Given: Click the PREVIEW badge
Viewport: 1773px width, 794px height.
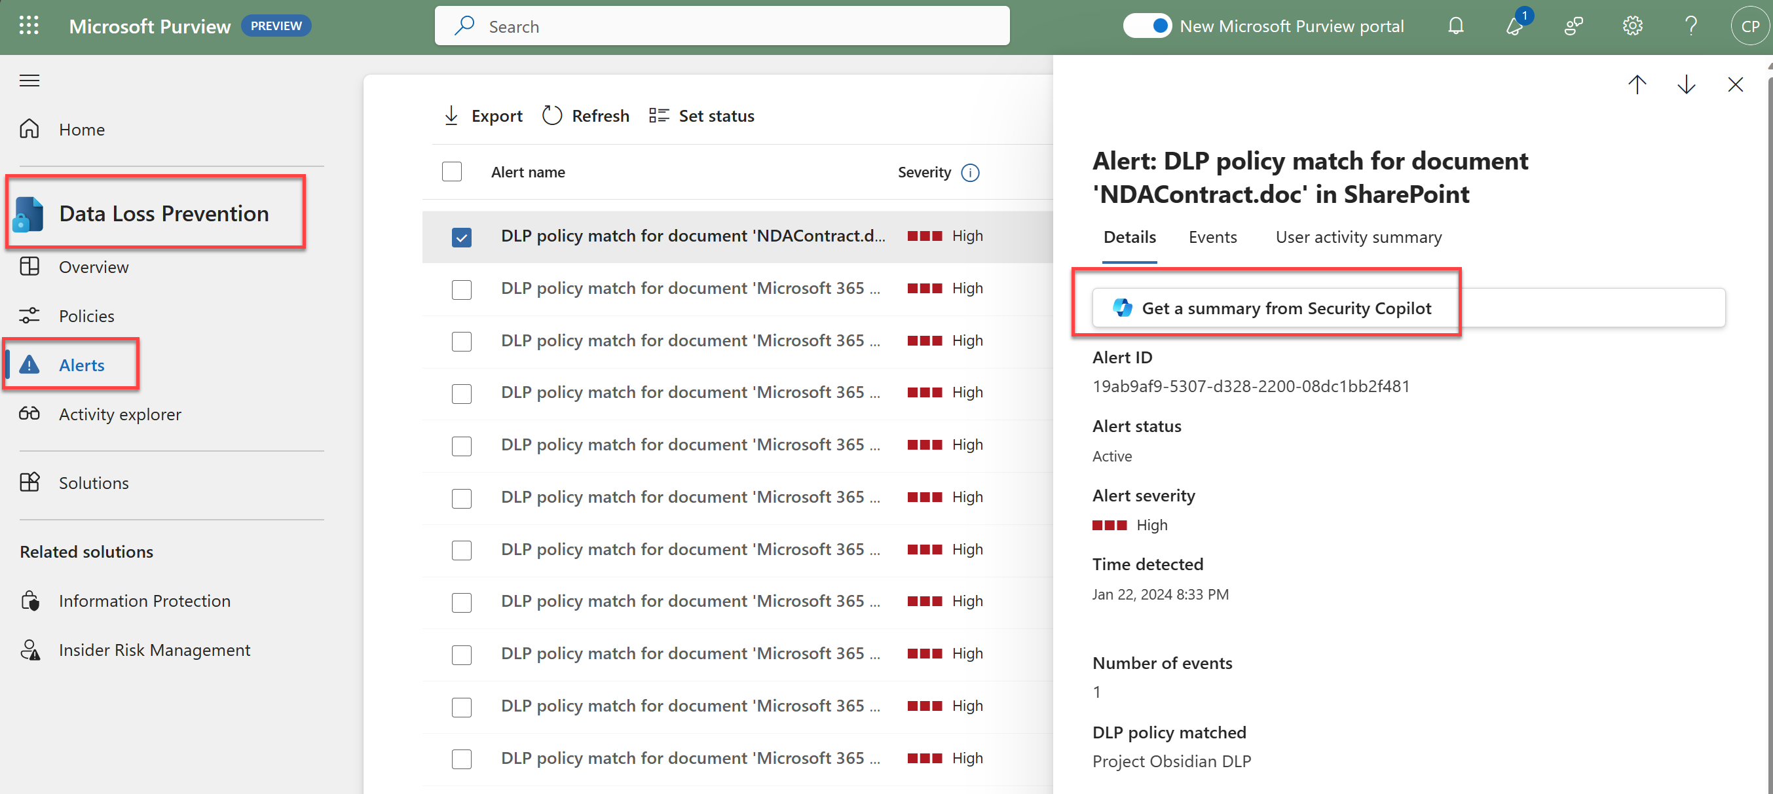Looking at the screenshot, I should (276, 26).
